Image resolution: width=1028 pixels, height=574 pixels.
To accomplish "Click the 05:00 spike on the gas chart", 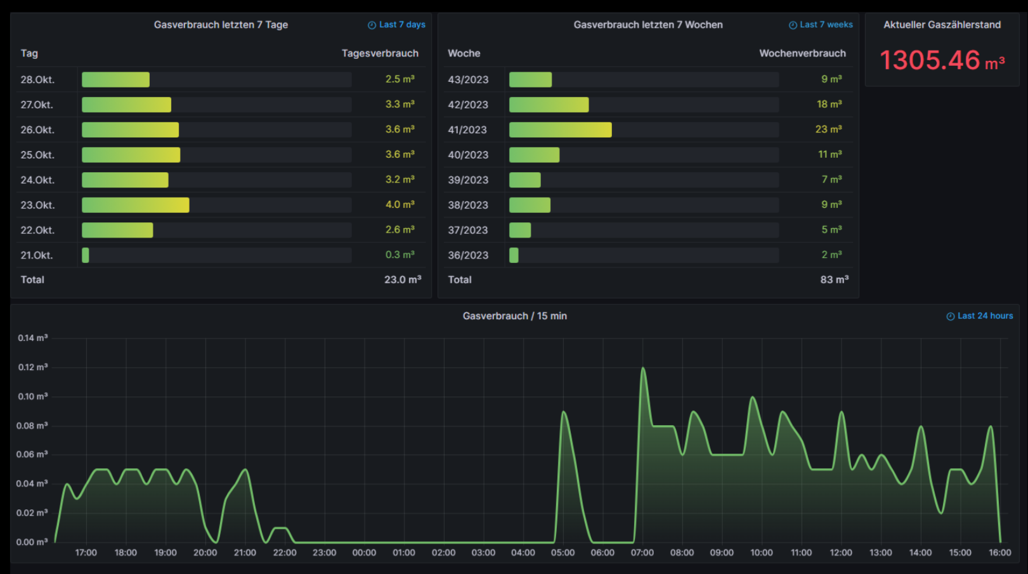I will [564, 412].
